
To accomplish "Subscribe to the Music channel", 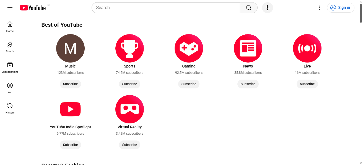I will 70,84.
